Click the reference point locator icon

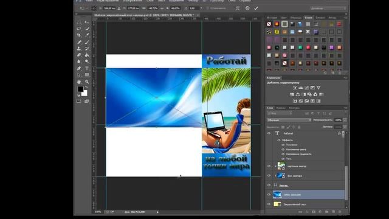pyautogui.click(x=94, y=8)
